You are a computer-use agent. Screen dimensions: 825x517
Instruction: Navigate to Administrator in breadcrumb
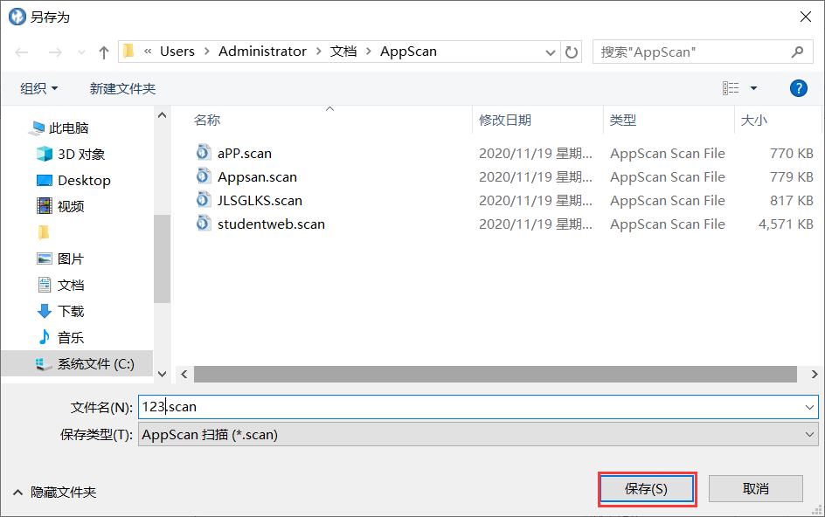pos(262,52)
